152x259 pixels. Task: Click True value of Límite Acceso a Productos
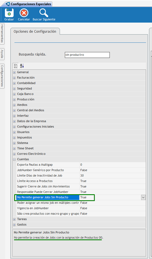(x=83, y=181)
